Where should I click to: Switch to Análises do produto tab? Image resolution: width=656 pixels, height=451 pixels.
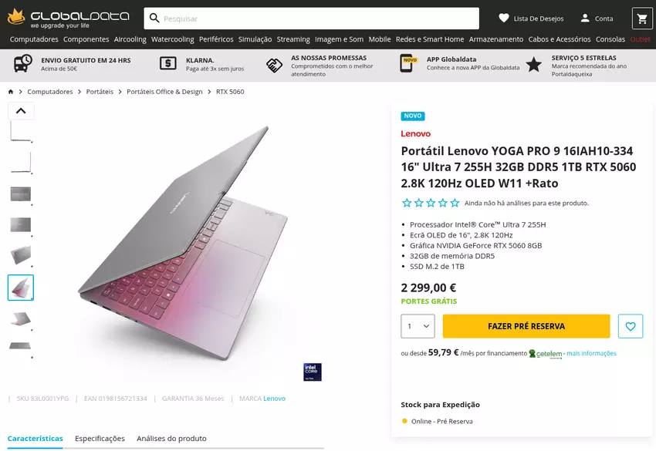[171, 439]
